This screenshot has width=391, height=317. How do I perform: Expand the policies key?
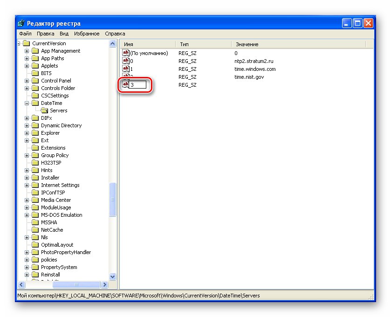pos(27,260)
